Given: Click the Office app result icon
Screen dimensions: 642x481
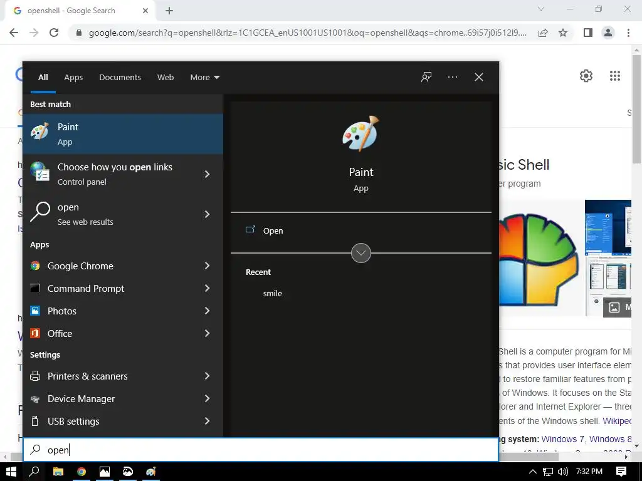Looking at the screenshot, I should [x=35, y=333].
